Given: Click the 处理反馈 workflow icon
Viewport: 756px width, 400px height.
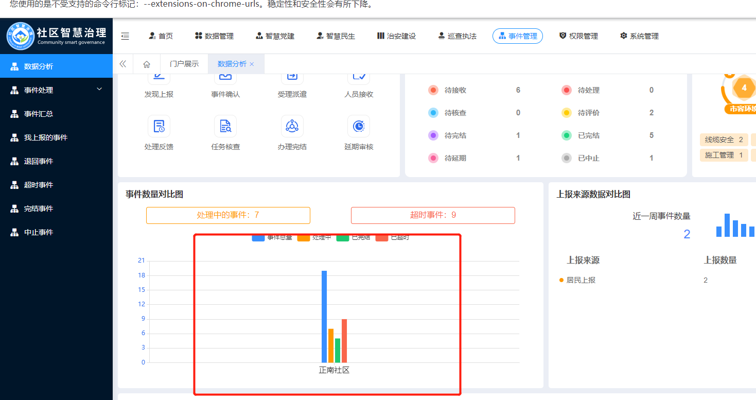Looking at the screenshot, I should point(159,126).
